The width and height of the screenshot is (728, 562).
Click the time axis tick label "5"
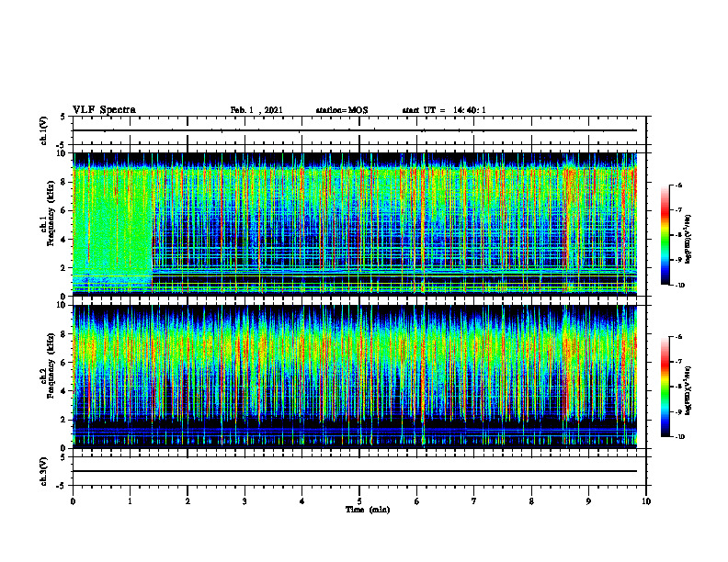pyautogui.click(x=359, y=501)
